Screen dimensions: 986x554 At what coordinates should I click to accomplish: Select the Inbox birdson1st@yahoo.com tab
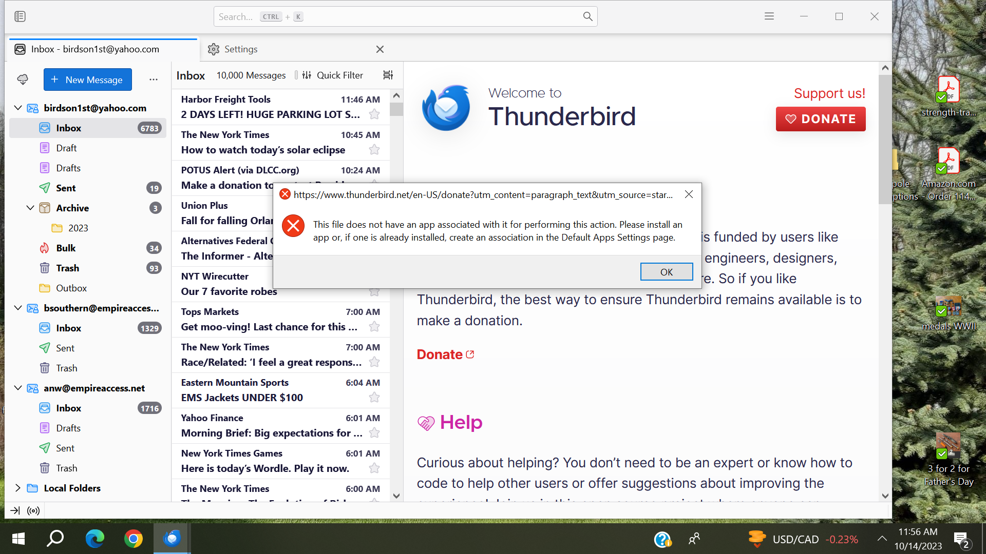click(x=95, y=49)
